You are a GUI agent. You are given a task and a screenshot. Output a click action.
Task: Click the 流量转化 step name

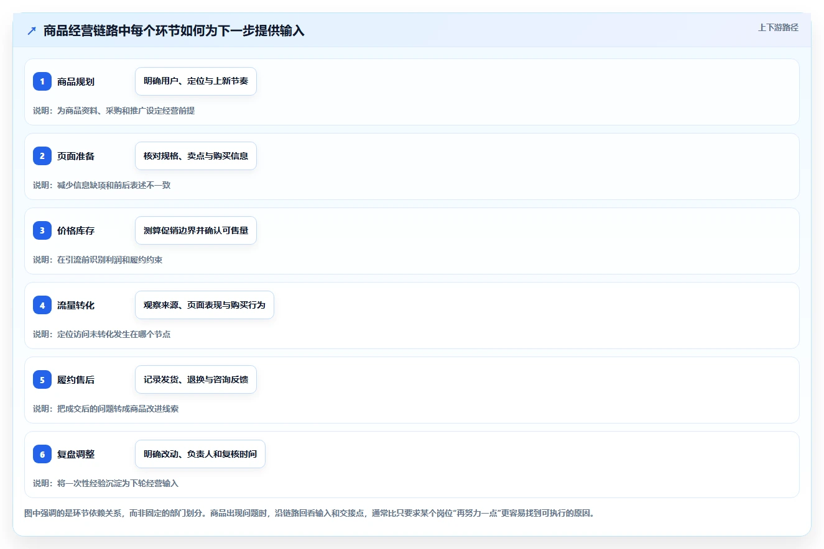pos(76,305)
